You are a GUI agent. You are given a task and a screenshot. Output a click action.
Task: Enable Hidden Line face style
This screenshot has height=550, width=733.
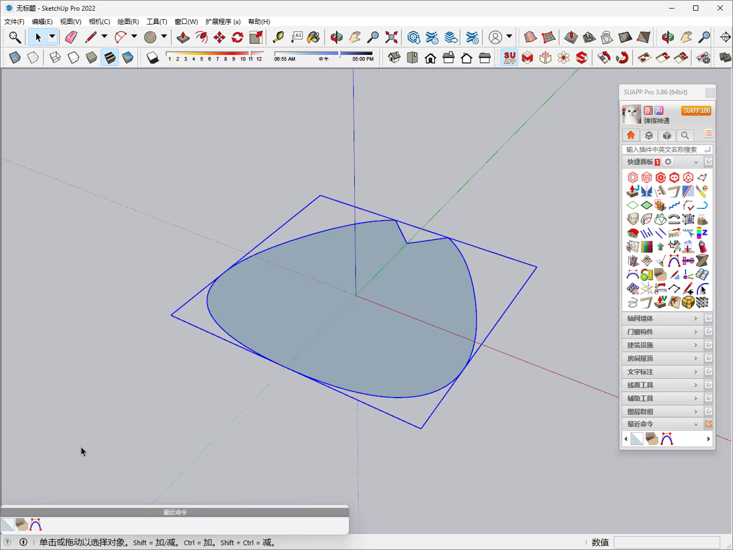73,58
